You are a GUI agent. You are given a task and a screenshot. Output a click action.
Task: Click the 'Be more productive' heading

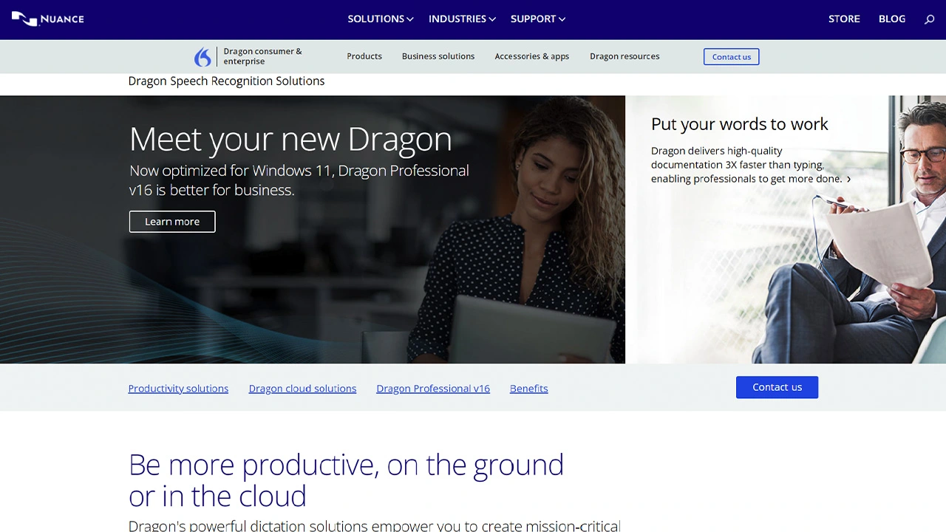click(x=346, y=480)
